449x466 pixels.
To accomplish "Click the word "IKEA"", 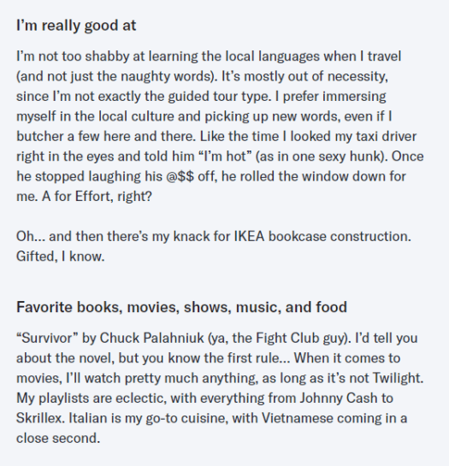I will 249,236.
